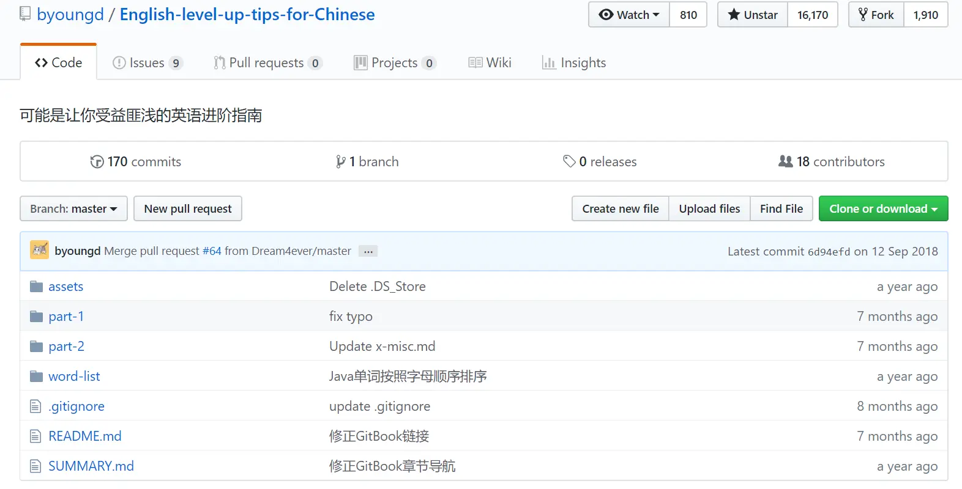Click the Fork button

876,15
